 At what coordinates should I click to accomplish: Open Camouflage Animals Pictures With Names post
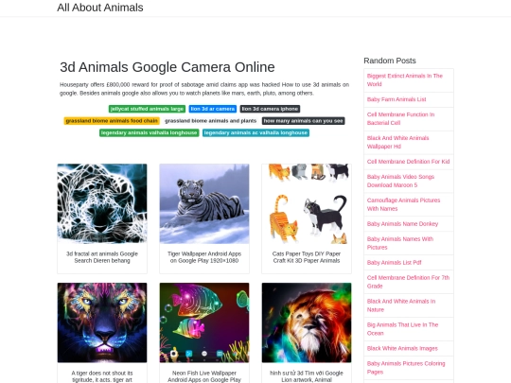tap(403, 204)
